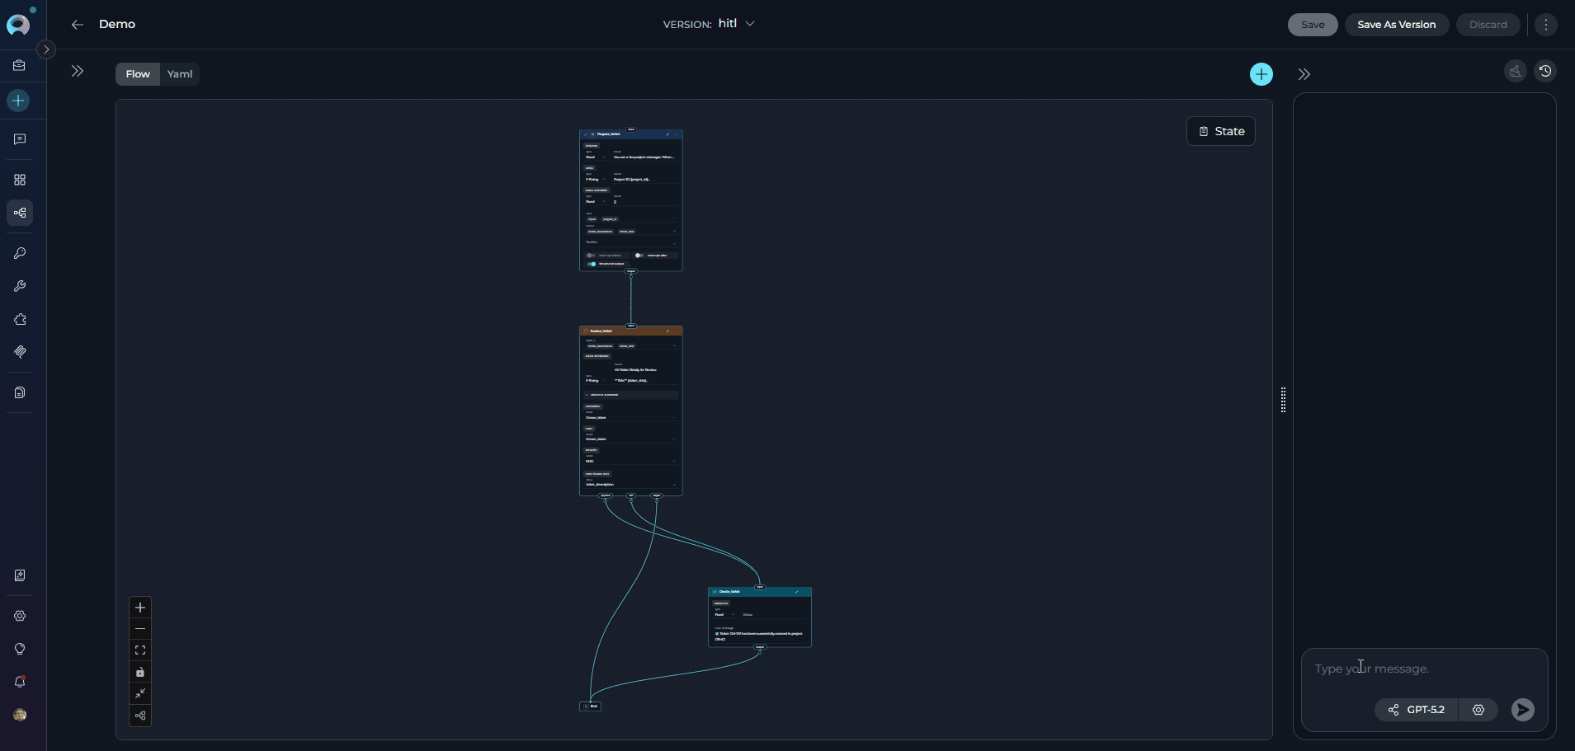
Task: Fit the flow view to screen
Action: [x=140, y=650]
